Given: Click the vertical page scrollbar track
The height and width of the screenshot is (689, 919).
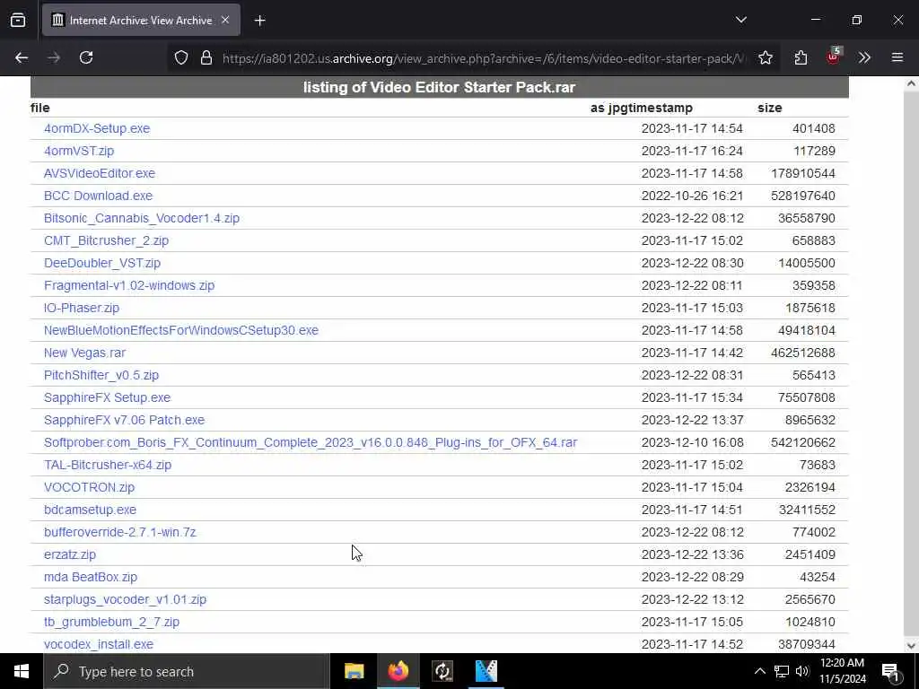Looking at the screenshot, I should click(911, 364).
